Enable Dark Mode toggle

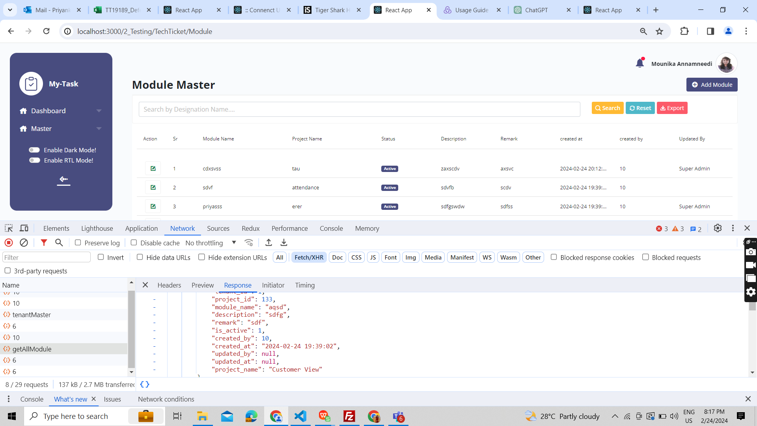(x=34, y=150)
